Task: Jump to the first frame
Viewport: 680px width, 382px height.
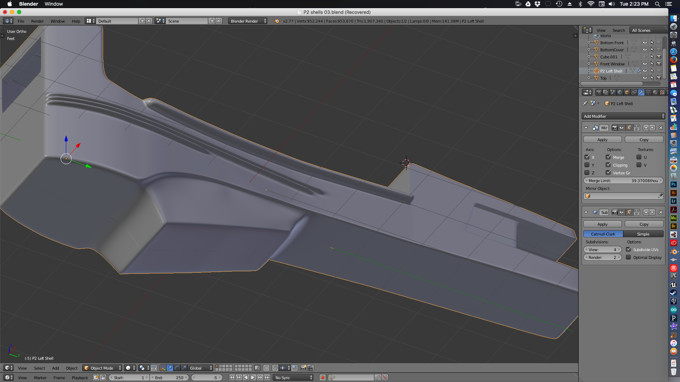Action: (x=232, y=377)
